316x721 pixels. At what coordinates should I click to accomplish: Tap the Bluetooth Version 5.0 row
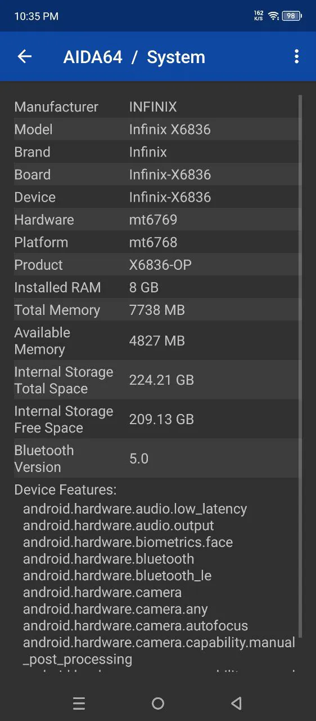coord(156,458)
